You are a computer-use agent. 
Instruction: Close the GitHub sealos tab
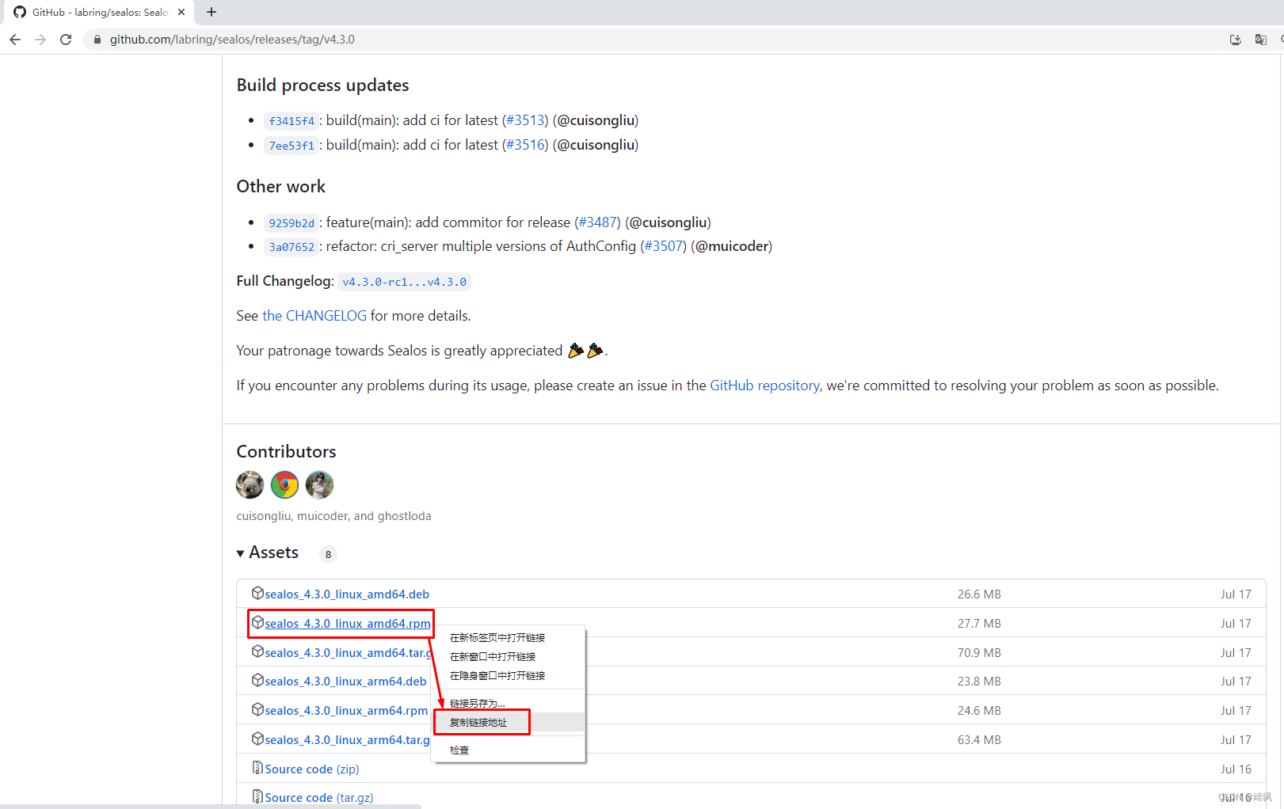pos(181,12)
